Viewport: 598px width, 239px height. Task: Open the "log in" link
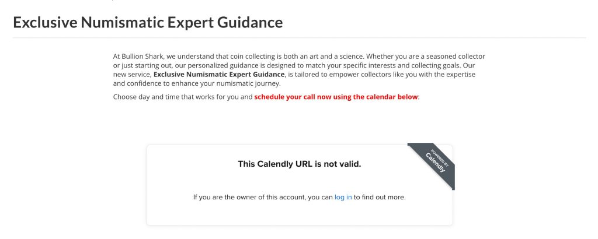(343, 197)
